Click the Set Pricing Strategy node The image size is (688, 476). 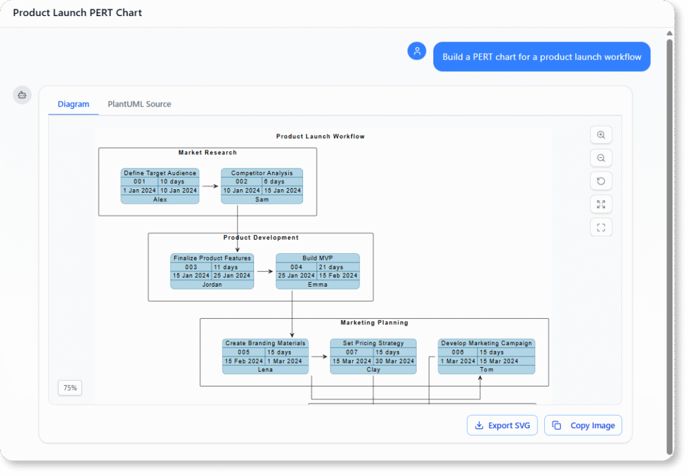point(373,355)
